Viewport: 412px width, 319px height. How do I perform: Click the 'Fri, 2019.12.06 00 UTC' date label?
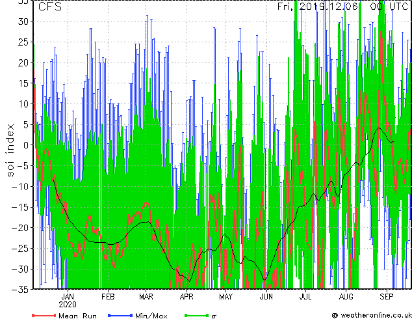pos(342,7)
